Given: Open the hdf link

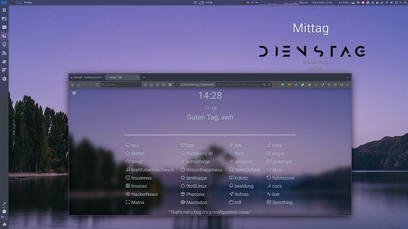Looking at the screenshot, I should (x=235, y=202).
